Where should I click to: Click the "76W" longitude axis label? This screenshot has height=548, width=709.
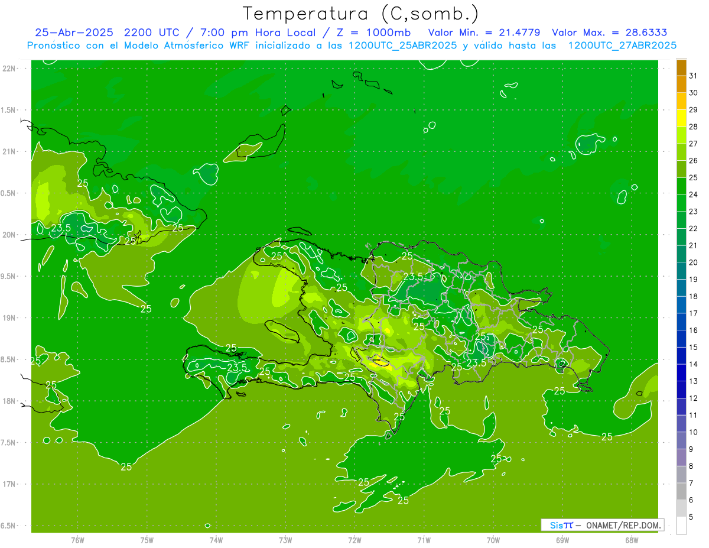pyautogui.click(x=77, y=540)
